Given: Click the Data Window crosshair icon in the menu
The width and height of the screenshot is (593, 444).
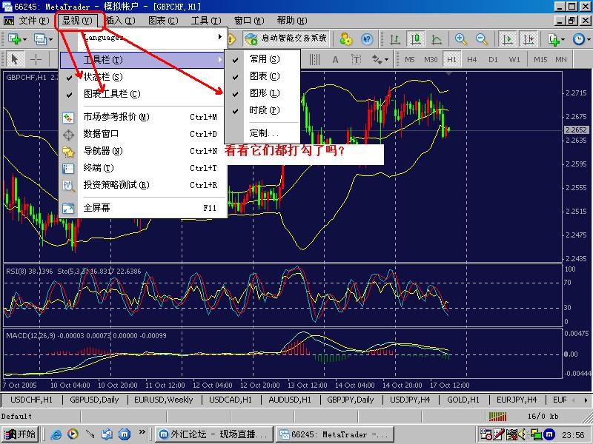Looking at the screenshot, I should (x=68, y=135).
